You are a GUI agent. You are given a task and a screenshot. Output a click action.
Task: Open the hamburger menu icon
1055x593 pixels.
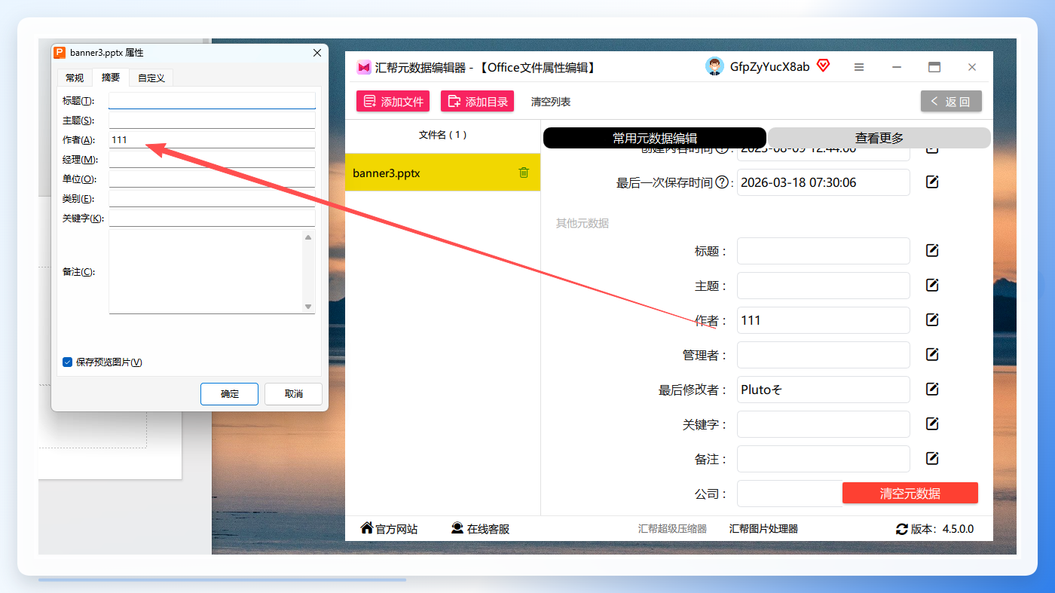[x=859, y=67]
